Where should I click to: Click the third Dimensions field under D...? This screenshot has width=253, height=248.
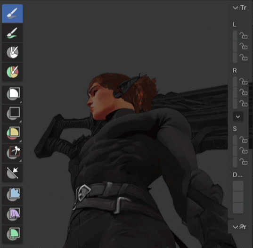(x=238, y=208)
